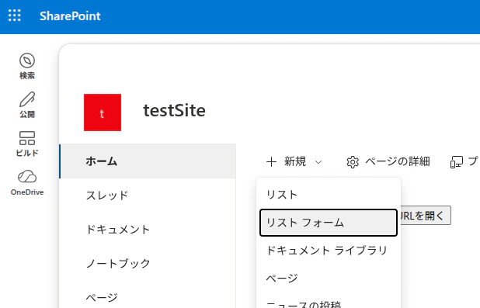This screenshot has height=308, width=480.
Task: Click the testSite site title
Action: [174, 110]
